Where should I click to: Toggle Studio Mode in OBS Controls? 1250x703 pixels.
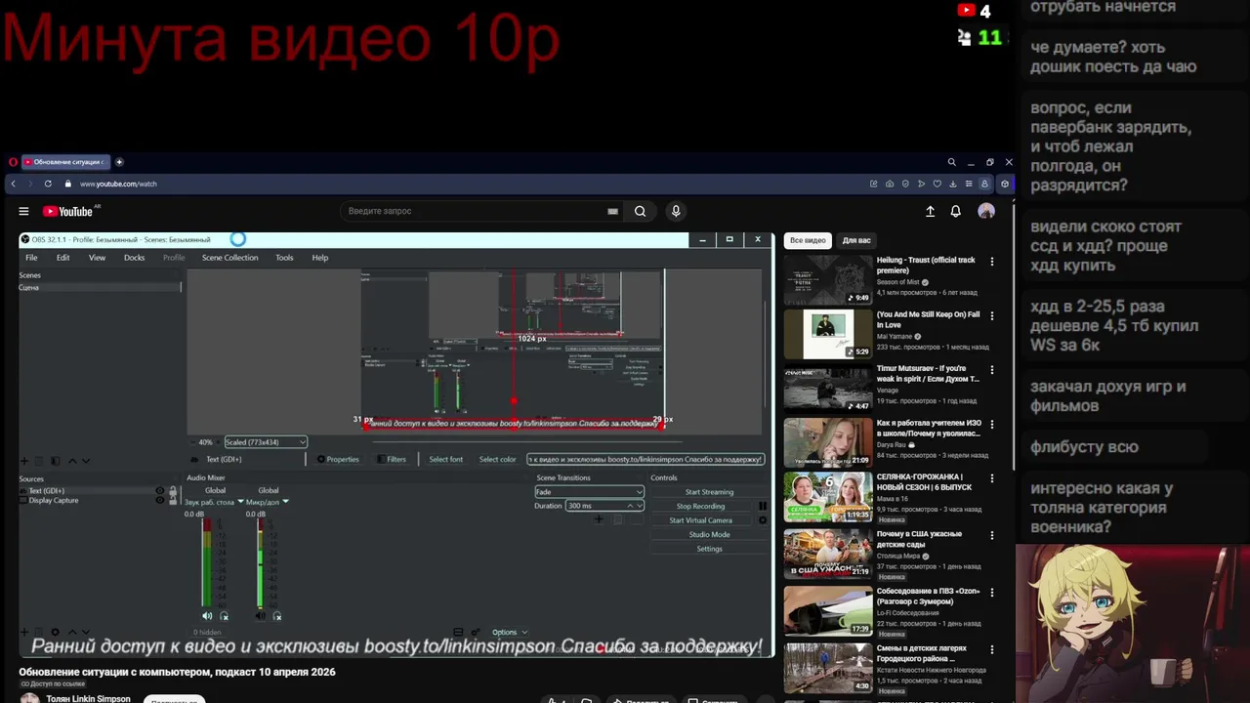click(x=709, y=534)
